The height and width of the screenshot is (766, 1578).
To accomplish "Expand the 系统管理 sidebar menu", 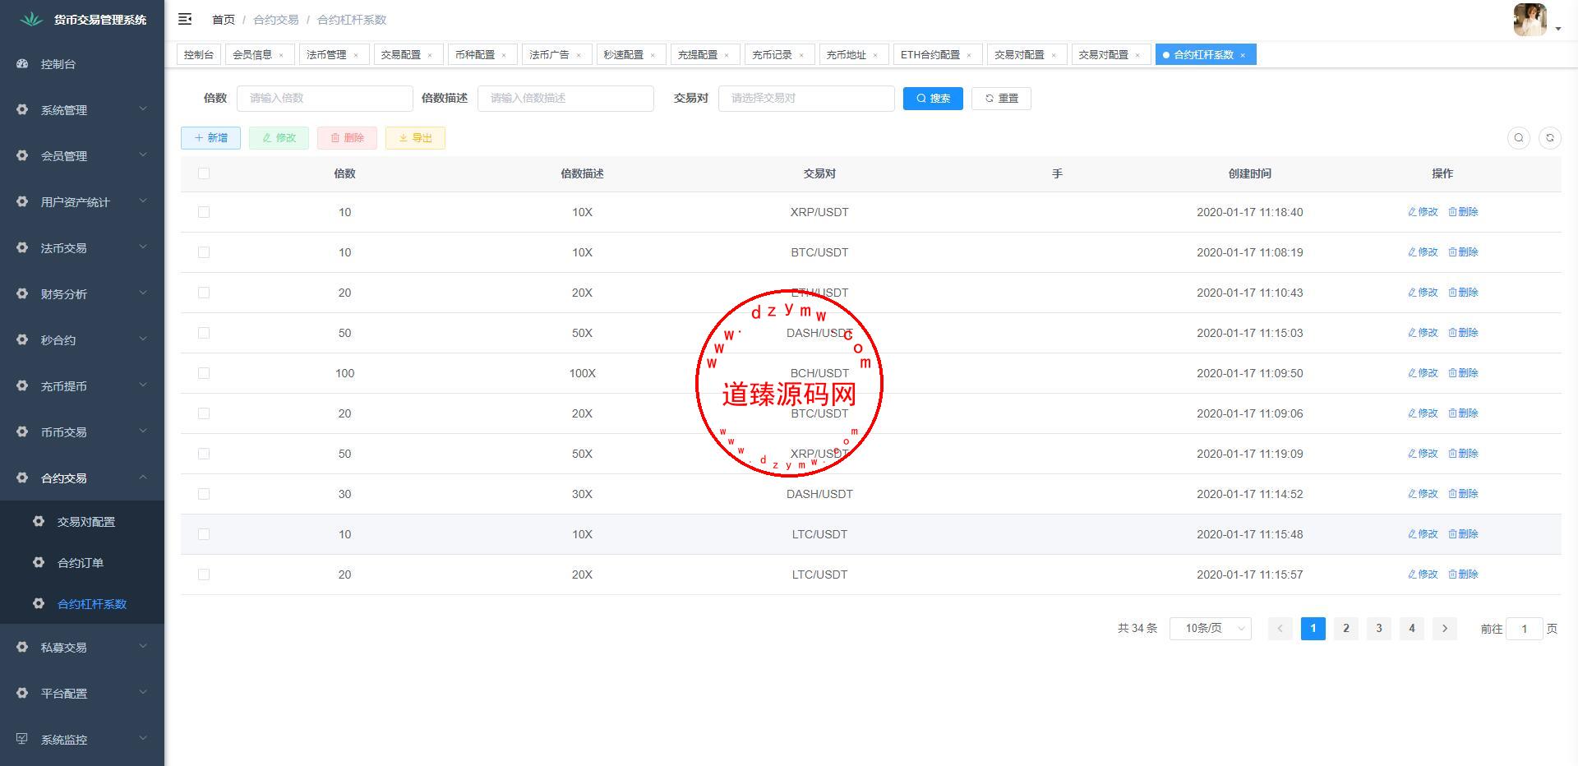I will pyautogui.click(x=82, y=109).
